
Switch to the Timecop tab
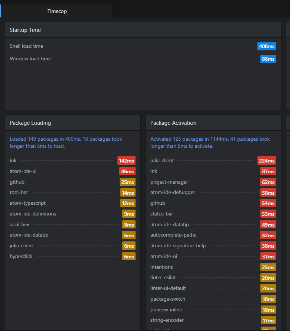click(x=57, y=11)
